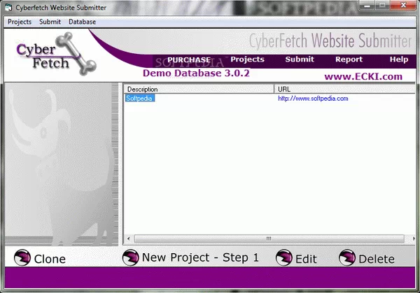Click the Delete round arrow icon
Viewport: 420px width, 293px height.
(x=347, y=257)
